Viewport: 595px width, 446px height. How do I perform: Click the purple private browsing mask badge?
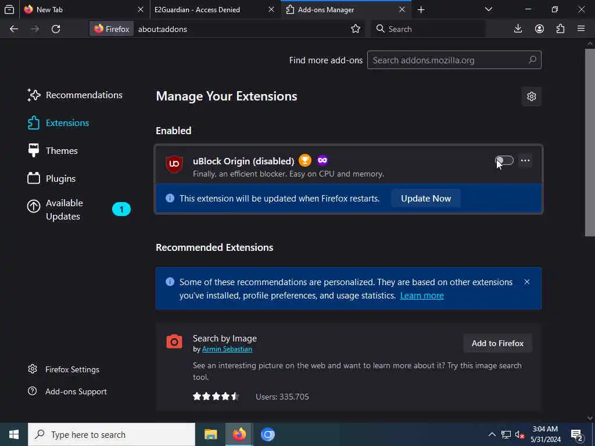pyautogui.click(x=322, y=160)
